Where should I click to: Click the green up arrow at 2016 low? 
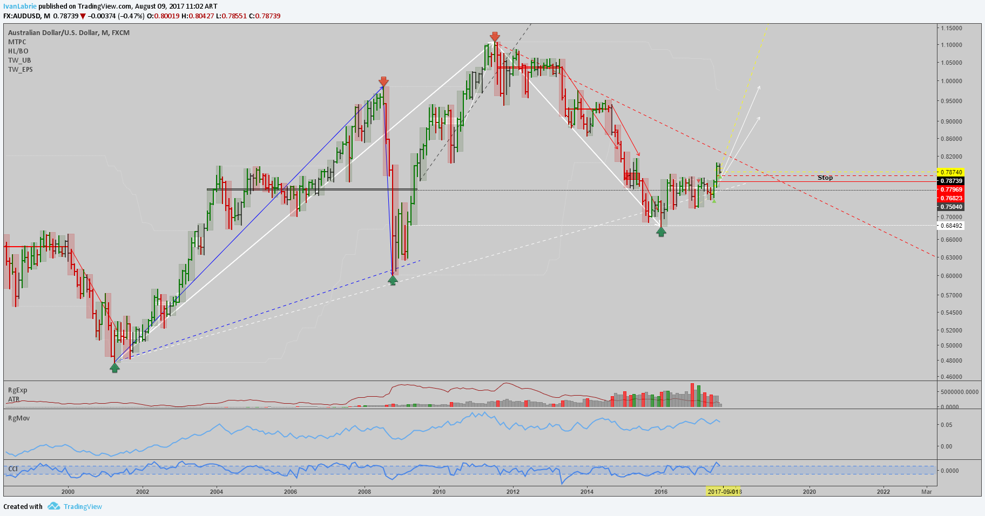tap(661, 231)
